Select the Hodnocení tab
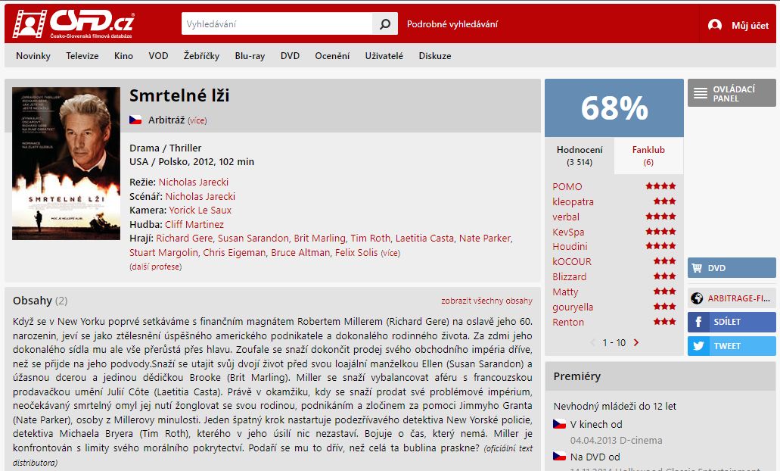 (x=580, y=155)
